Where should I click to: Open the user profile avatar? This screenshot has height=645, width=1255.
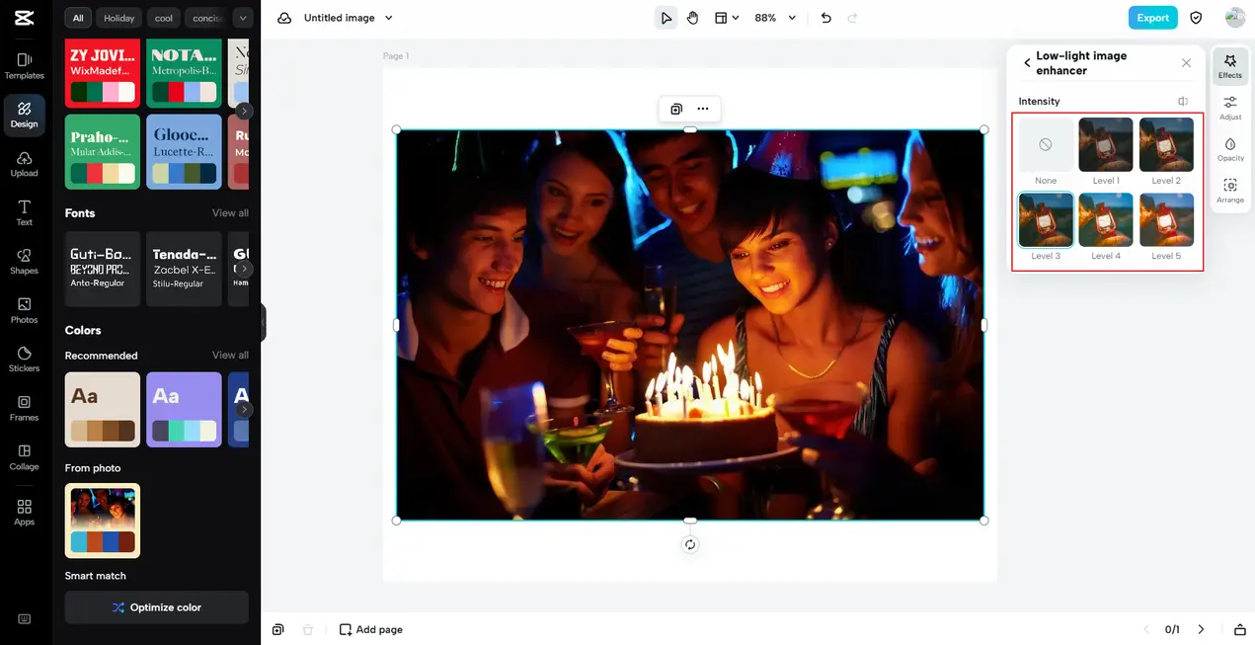point(1234,18)
